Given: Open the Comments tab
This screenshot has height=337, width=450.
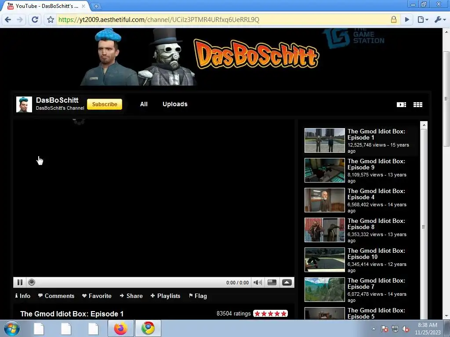Looking at the screenshot, I should click(x=56, y=296).
